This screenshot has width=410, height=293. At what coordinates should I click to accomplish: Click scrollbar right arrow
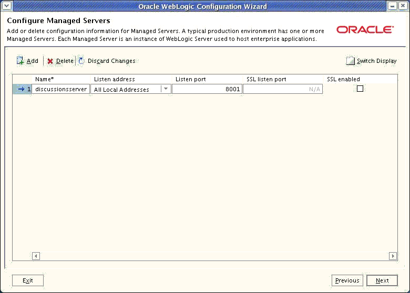coord(393,256)
